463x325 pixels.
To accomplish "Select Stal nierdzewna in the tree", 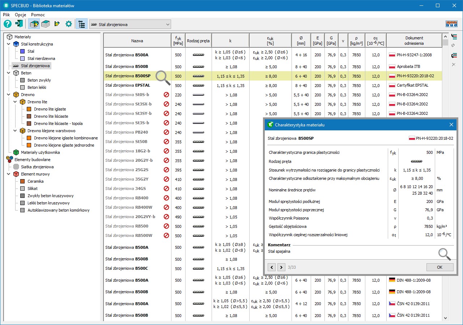I will coord(41,58).
